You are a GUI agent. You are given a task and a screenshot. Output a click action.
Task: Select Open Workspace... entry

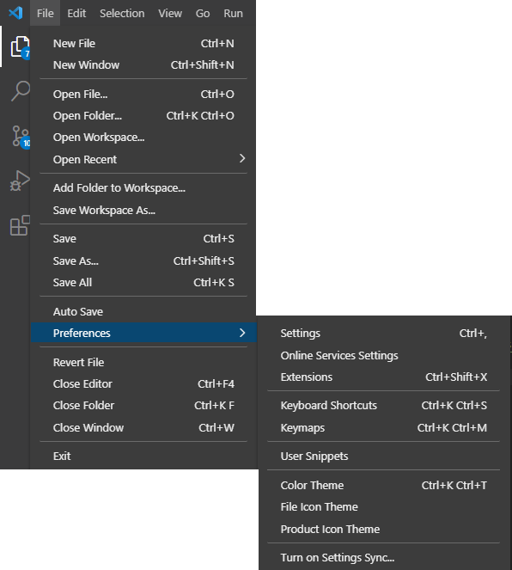(x=143, y=138)
